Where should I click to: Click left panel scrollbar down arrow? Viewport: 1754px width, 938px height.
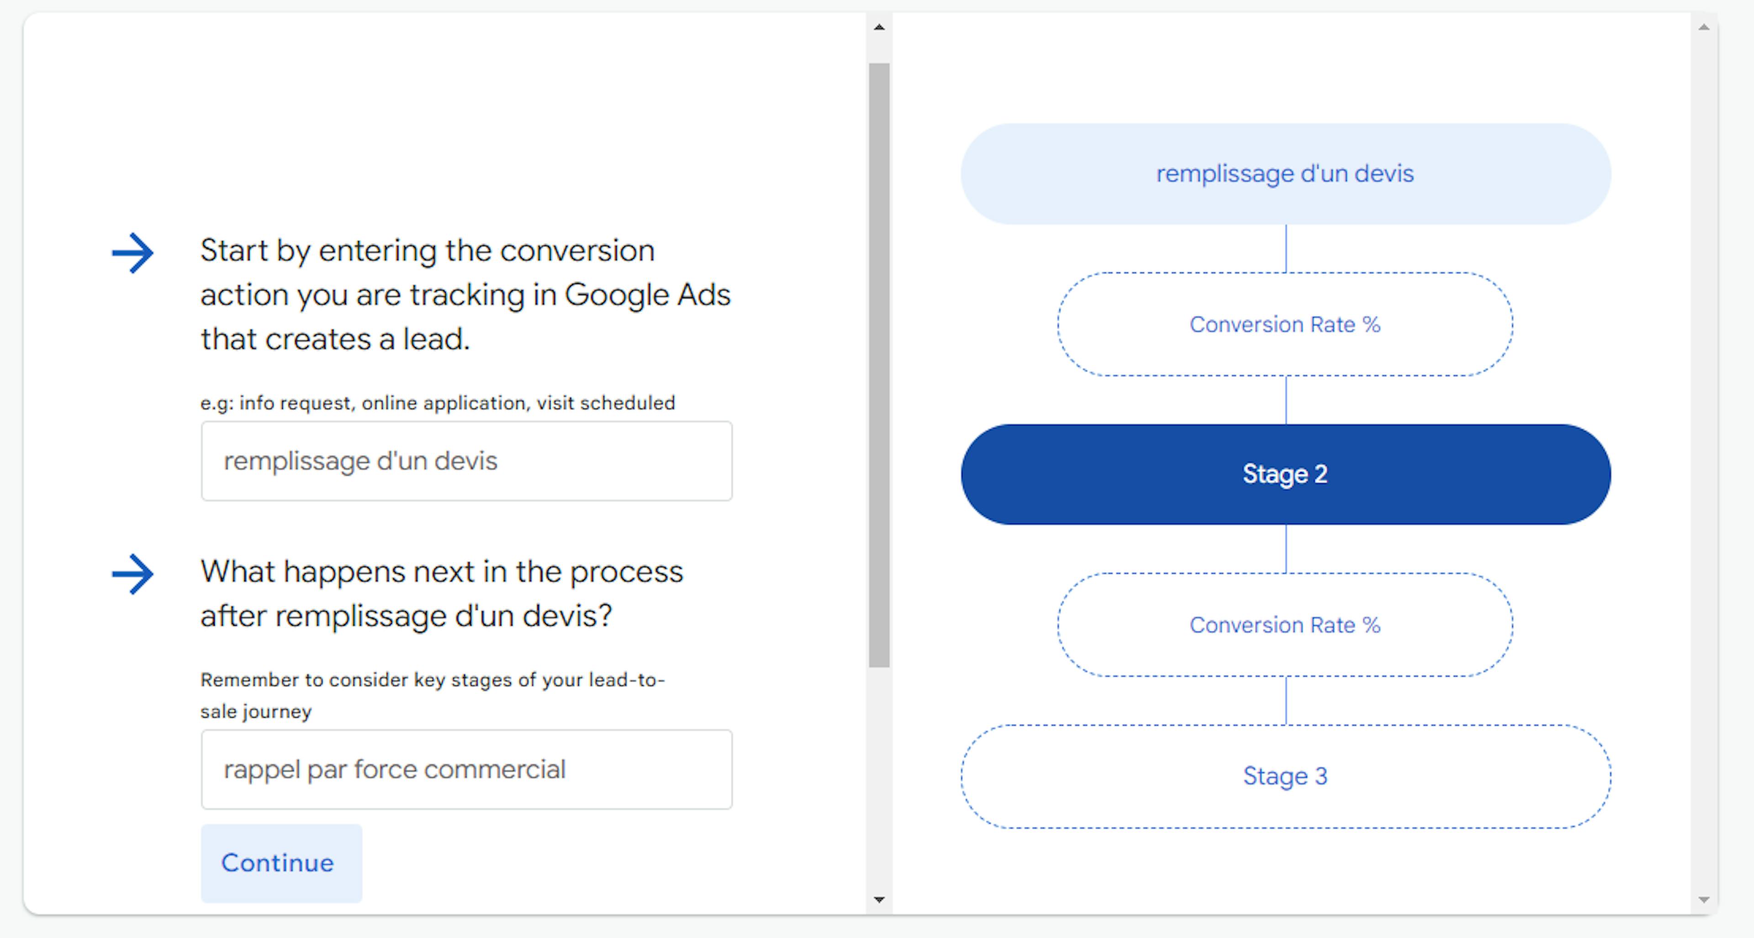click(x=879, y=899)
